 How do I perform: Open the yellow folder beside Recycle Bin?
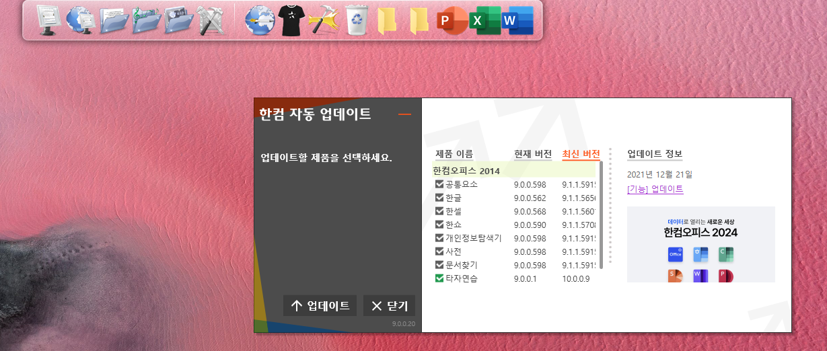[x=387, y=21]
